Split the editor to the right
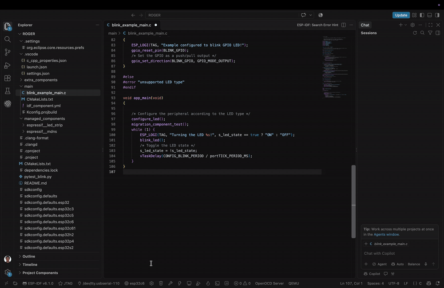This screenshot has width=444, height=288. [344, 25]
